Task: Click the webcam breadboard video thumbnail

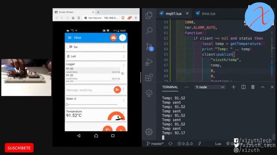Action: (26, 77)
